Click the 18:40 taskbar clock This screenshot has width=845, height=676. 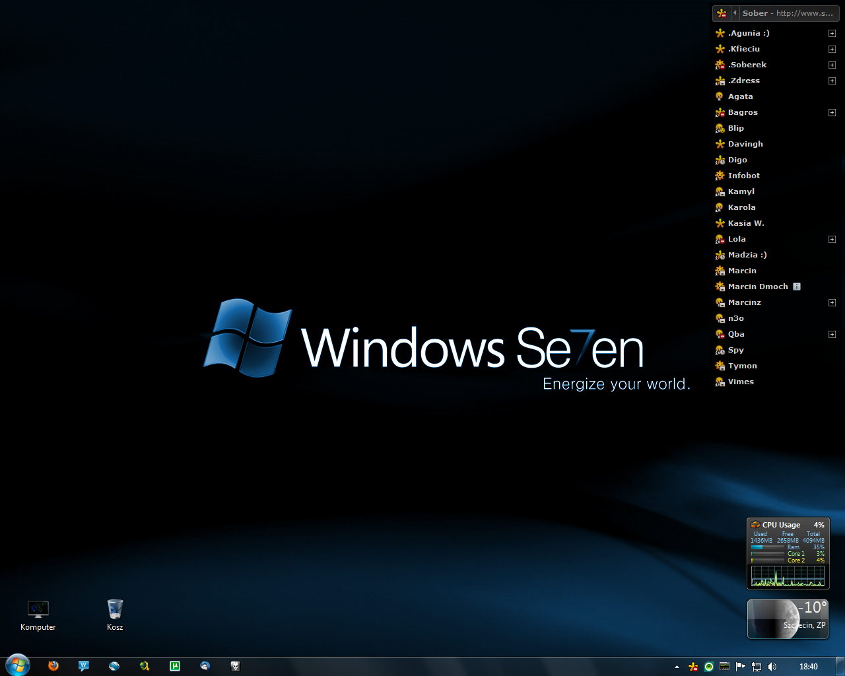point(809,667)
